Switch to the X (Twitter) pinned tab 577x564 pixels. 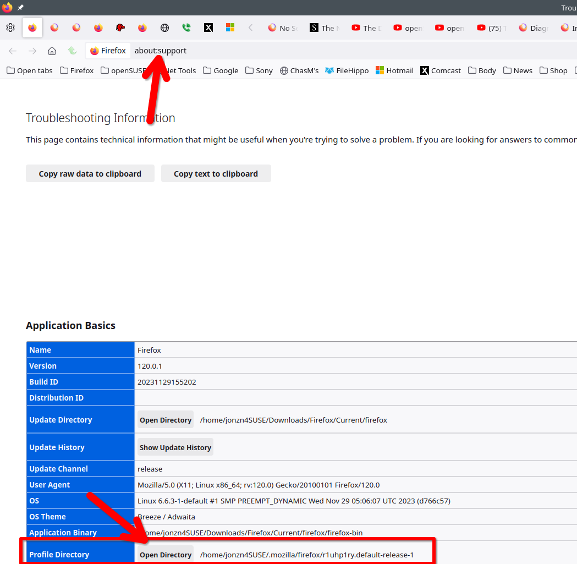point(208,28)
